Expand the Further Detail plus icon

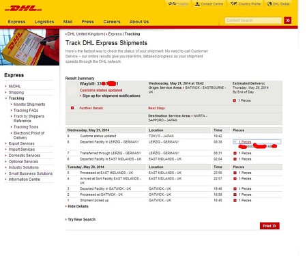point(72,108)
